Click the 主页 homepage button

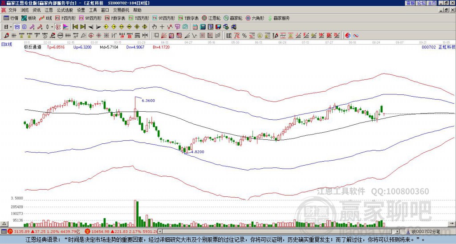point(432,3)
